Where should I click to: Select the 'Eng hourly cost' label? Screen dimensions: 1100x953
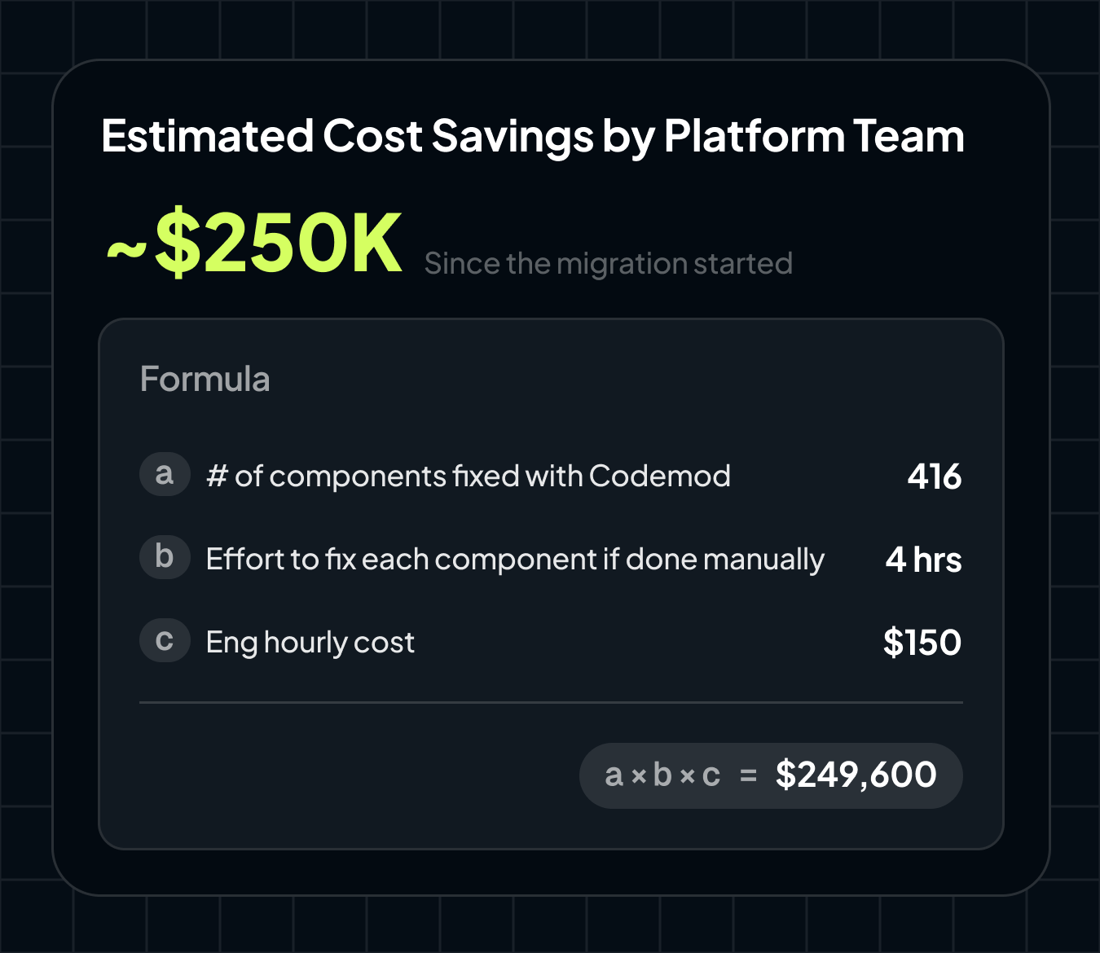[x=310, y=643]
